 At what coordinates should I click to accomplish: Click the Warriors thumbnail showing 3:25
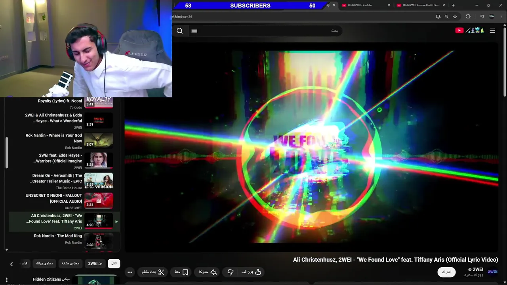click(99, 160)
